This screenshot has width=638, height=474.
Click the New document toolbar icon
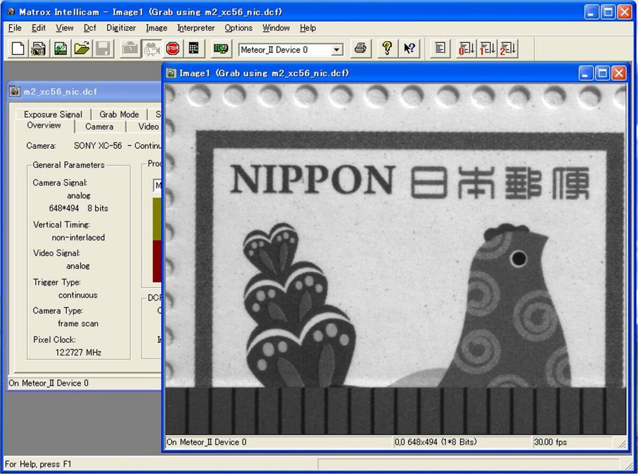tap(18, 49)
